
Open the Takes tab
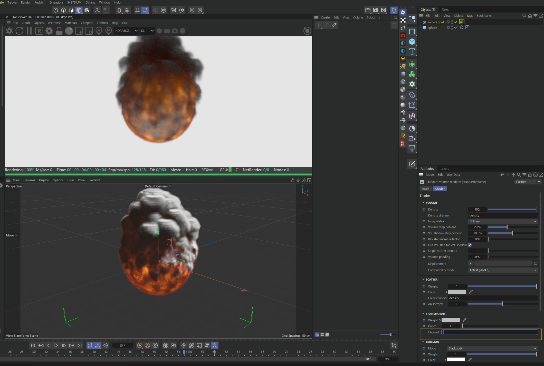pyautogui.click(x=445, y=9)
